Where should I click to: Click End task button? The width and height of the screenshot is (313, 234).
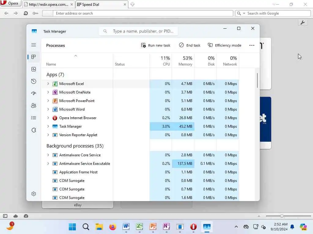tap(190, 45)
